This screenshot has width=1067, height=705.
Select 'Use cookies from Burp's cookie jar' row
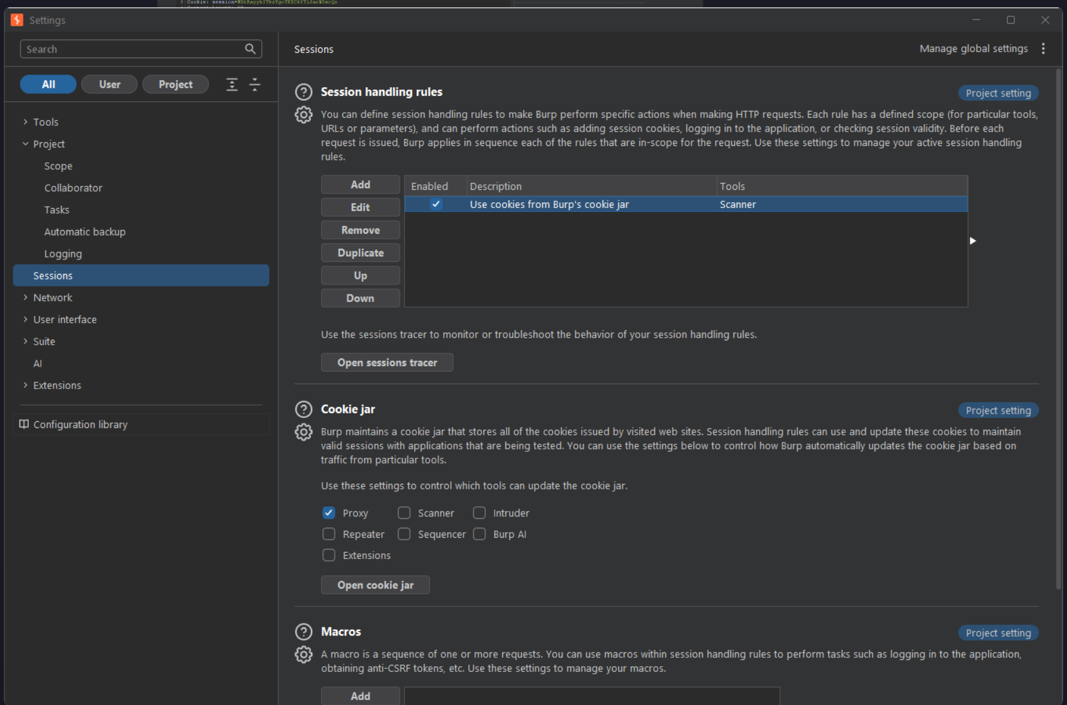[686, 204]
